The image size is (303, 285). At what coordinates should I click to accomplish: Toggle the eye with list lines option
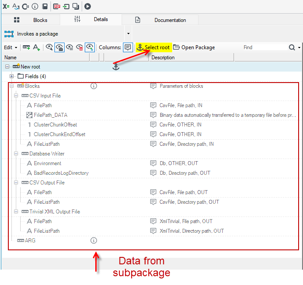(x=69, y=47)
